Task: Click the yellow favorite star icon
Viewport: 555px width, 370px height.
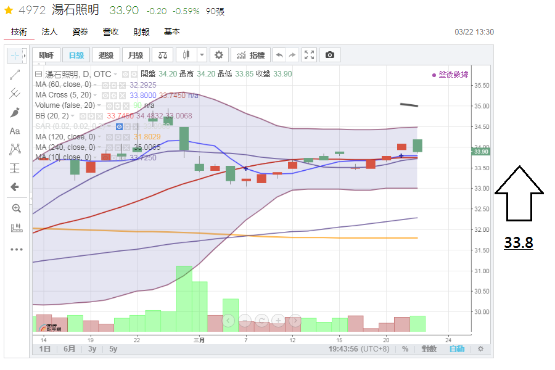Action: click(9, 10)
